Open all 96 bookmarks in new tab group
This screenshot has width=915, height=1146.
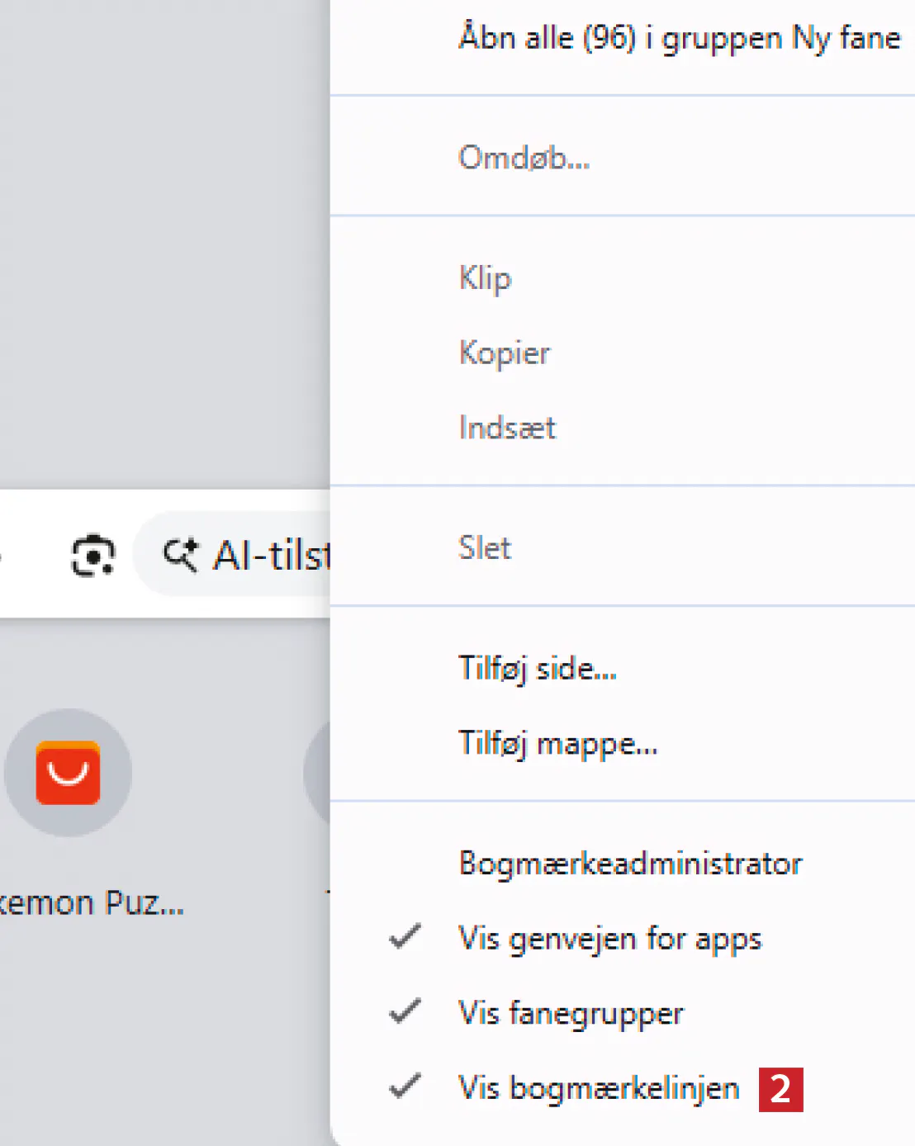[x=679, y=38]
